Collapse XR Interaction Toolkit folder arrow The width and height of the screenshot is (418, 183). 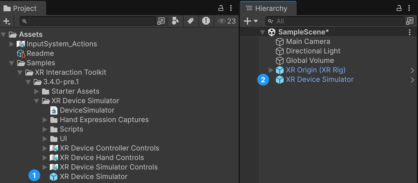pyautogui.click(x=20, y=73)
